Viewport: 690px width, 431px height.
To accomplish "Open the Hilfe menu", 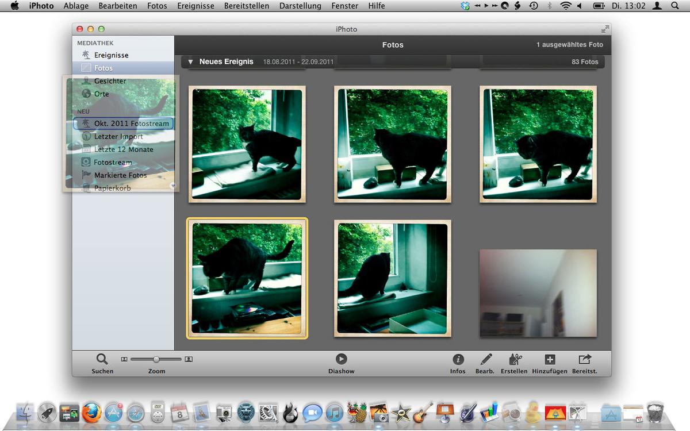I will [x=377, y=6].
